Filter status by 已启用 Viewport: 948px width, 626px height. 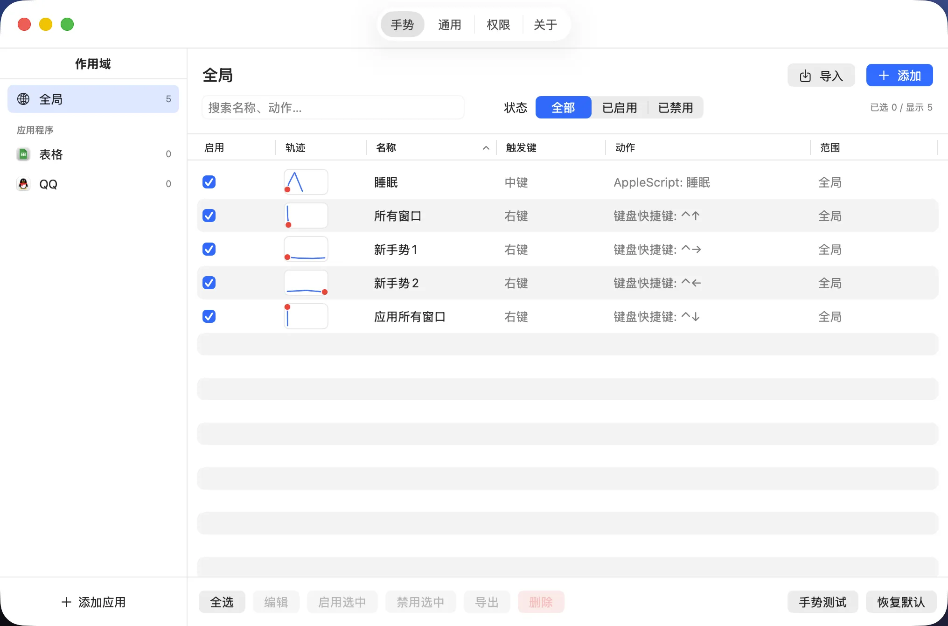click(619, 107)
